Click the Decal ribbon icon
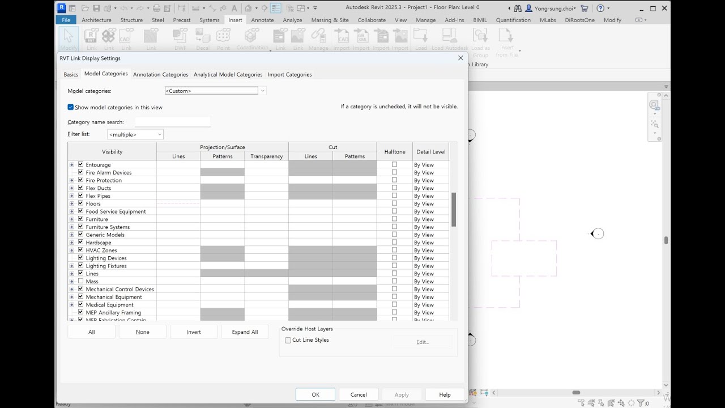This screenshot has height=408, width=725. 203,39
